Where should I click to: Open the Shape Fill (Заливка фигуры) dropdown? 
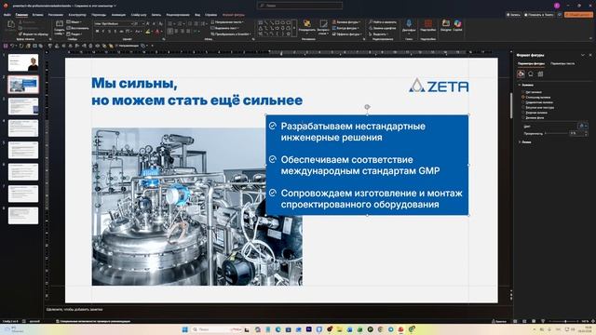346,22
